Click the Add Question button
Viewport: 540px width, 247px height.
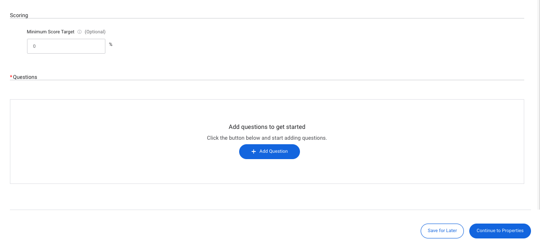[269, 151]
